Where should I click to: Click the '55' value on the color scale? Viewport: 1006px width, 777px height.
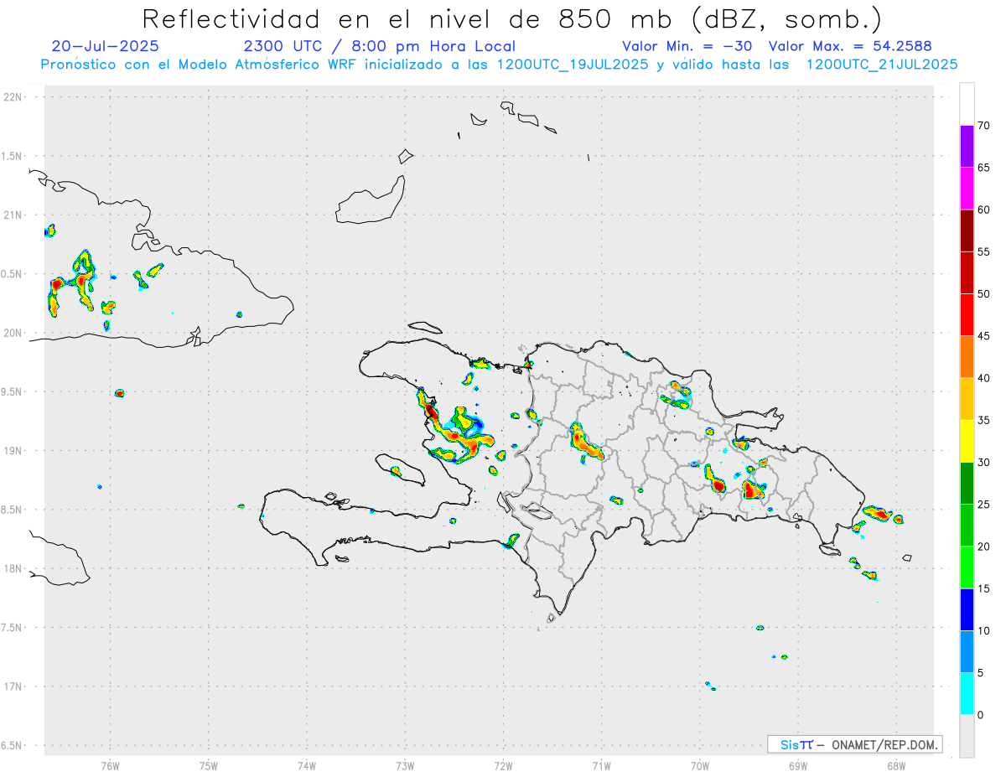pyautogui.click(x=983, y=251)
